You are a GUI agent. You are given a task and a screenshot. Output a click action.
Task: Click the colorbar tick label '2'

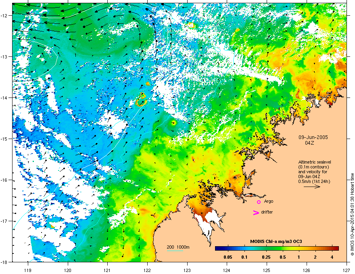[x=315, y=257]
